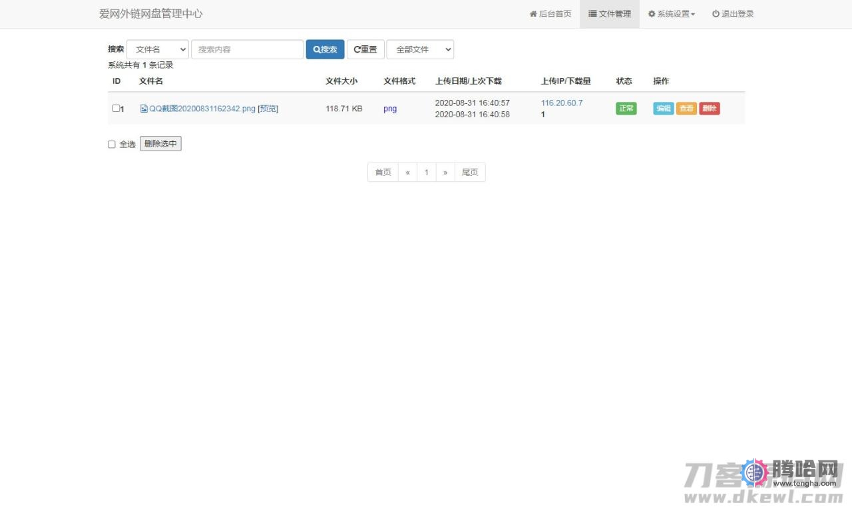The width and height of the screenshot is (852, 507).
Task: Click the last download time 2020-08-31 16:40:58
Action: point(473,115)
